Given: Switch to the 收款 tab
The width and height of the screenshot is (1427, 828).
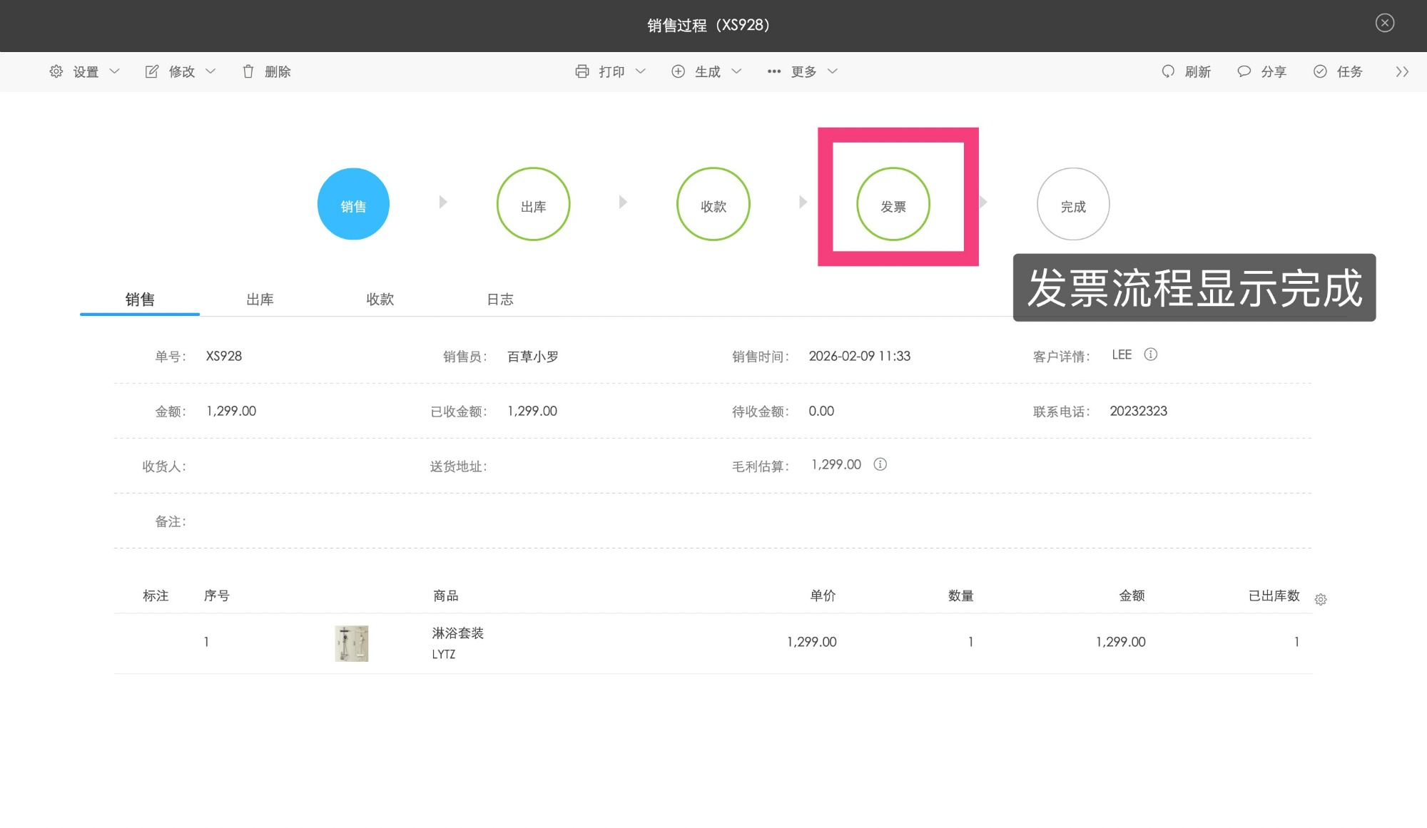Looking at the screenshot, I should (x=380, y=299).
